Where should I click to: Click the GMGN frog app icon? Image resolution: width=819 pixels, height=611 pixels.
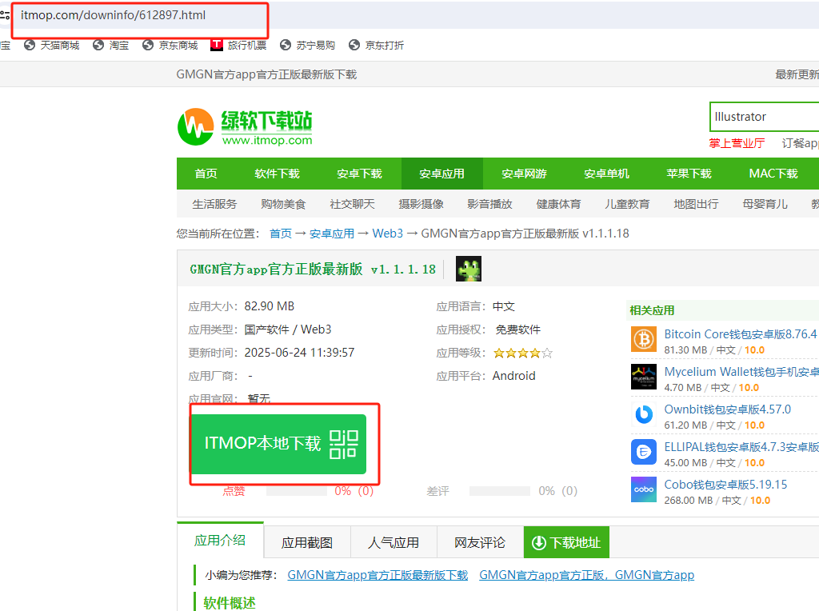[x=468, y=269]
